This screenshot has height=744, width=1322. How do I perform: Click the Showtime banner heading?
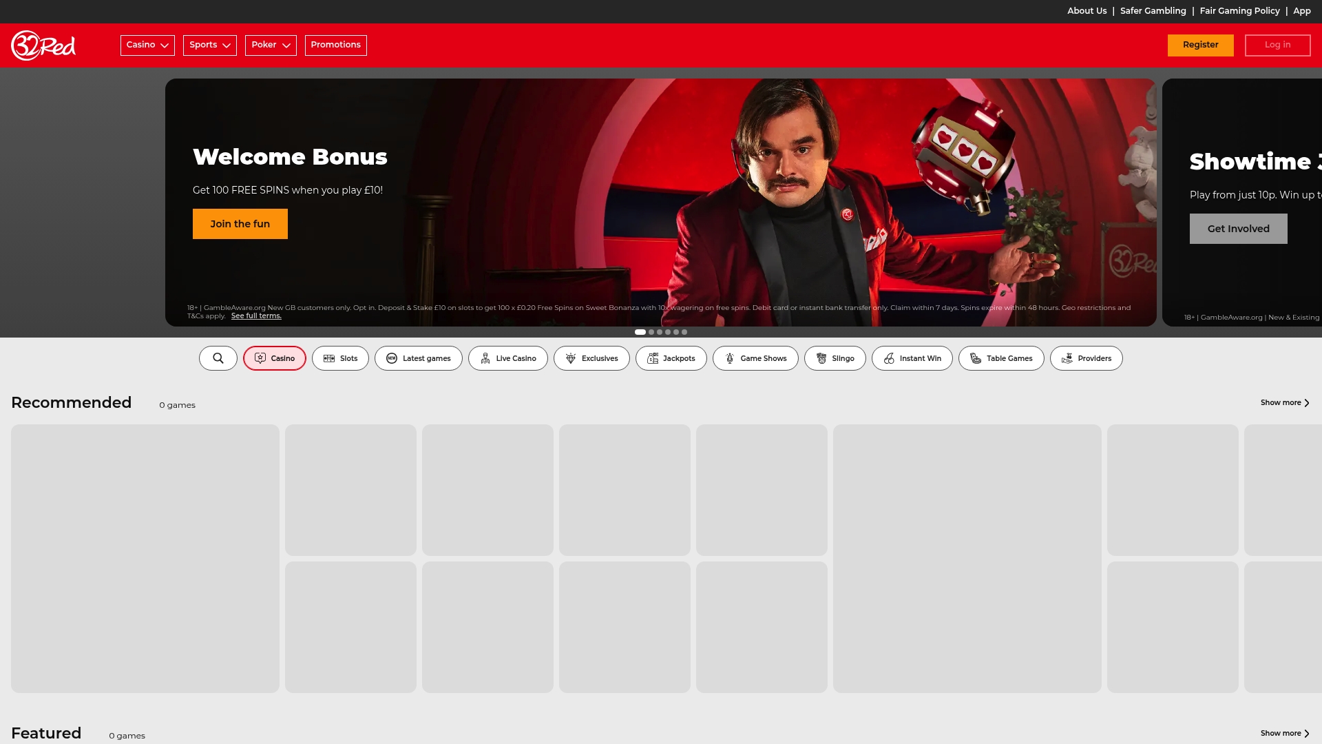[1255, 162]
